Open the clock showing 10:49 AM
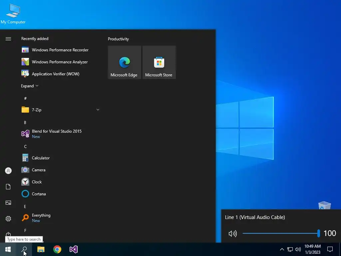Viewport: 341px width, 256px height. [312, 249]
